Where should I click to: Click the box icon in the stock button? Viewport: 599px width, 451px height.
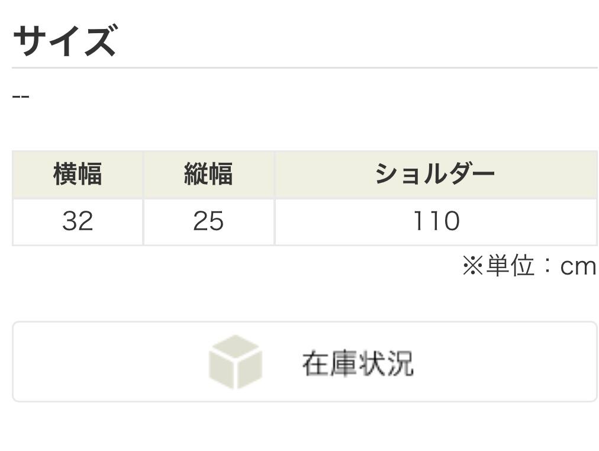235,362
